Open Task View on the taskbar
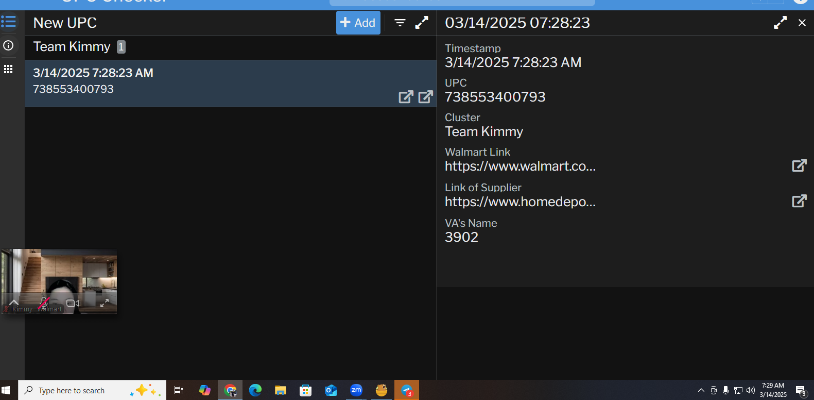Viewport: 814px width, 400px height. pyautogui.click(x=179, y=390)
